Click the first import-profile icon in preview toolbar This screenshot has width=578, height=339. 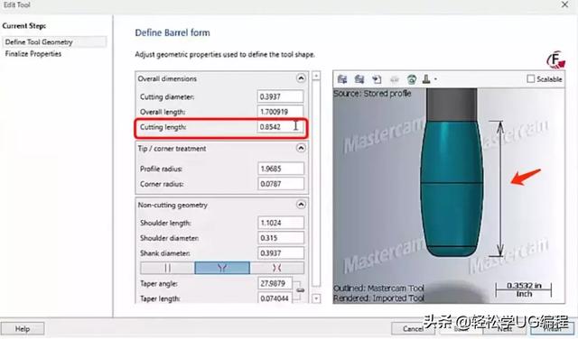(342, 79)
